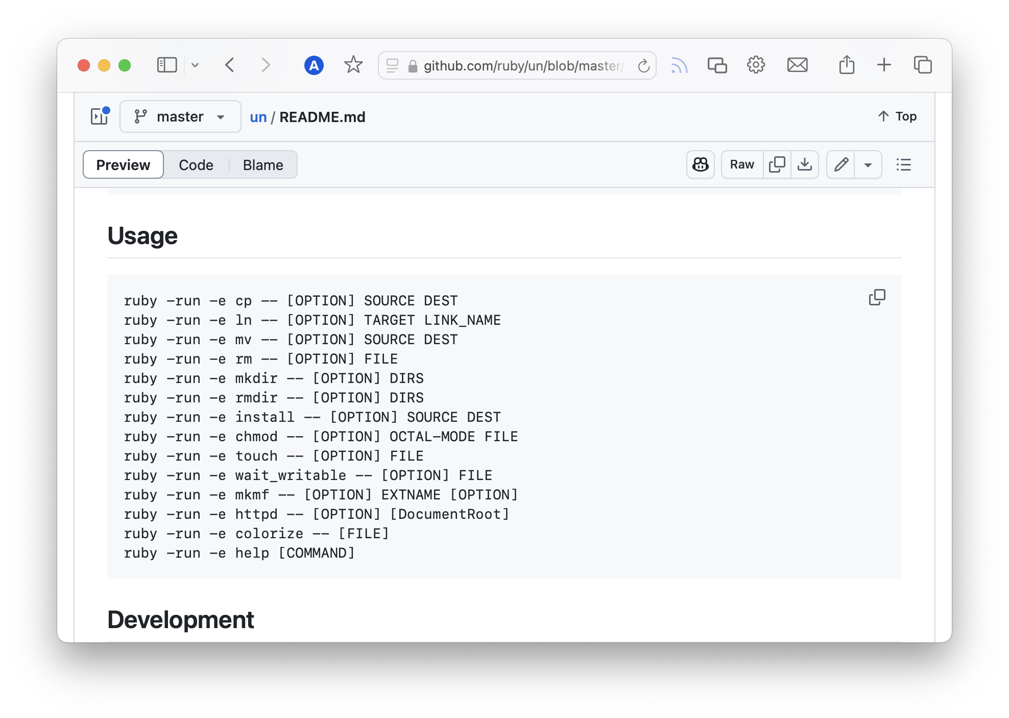Edit this file with pencil icon
Image resolution: width=1009 pixels, height=718 pixels.
(x=841, y=164)
